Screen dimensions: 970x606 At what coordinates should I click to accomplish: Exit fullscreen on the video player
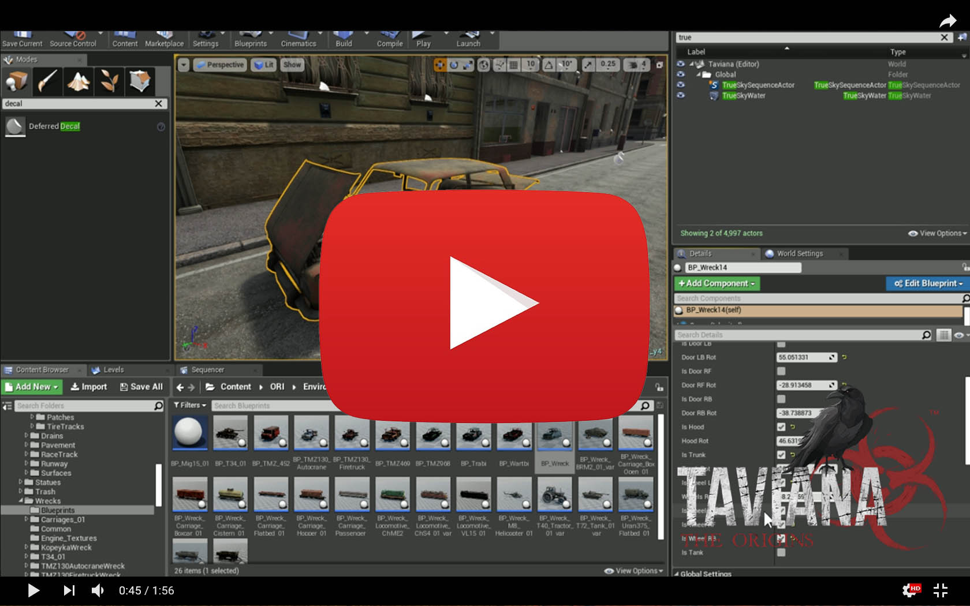941,590
